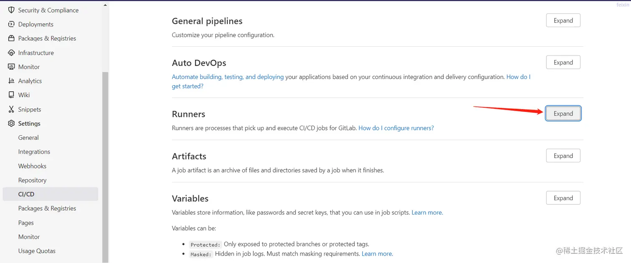Viewport: 631px width, 263px height.
Task: Expand the Runners section
Action: (563, 114)
